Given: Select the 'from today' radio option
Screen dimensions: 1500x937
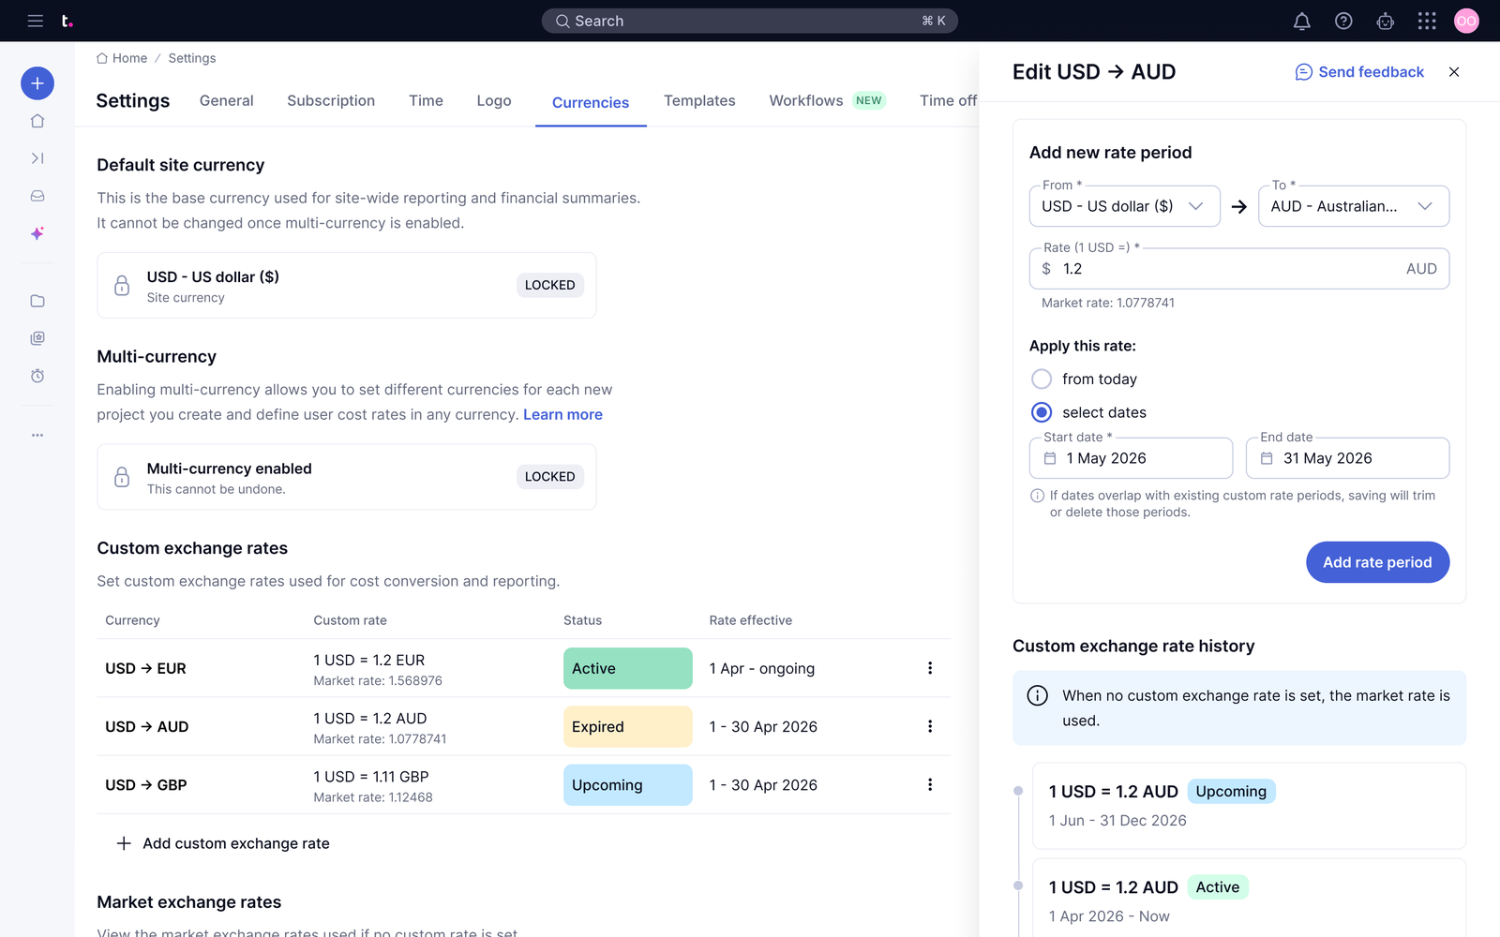Looking at the screenshot, I should (x=1042, y=379).
